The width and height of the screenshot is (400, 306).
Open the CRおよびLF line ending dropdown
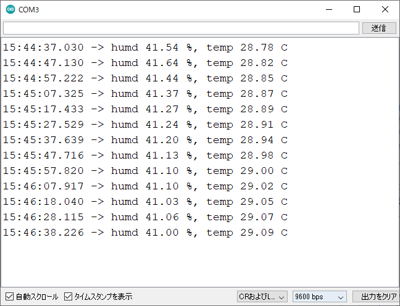pyautogui.click(x=262, y=297)
